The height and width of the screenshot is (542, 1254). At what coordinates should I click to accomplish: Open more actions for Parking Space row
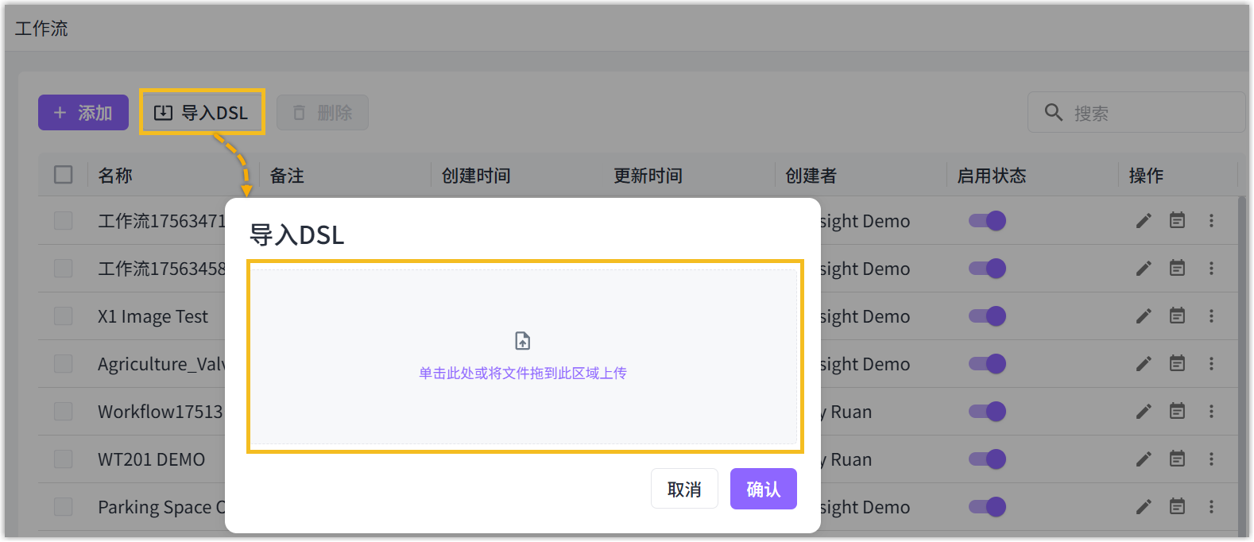tap(1211, 507)
